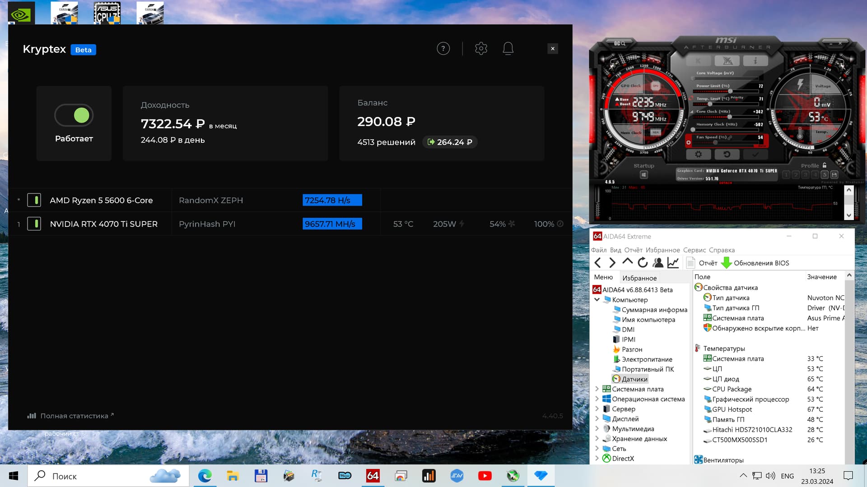The image size is (867, 487).
Task: Select Разгон item in AIDA64 tree
Action: coord(628,349)
